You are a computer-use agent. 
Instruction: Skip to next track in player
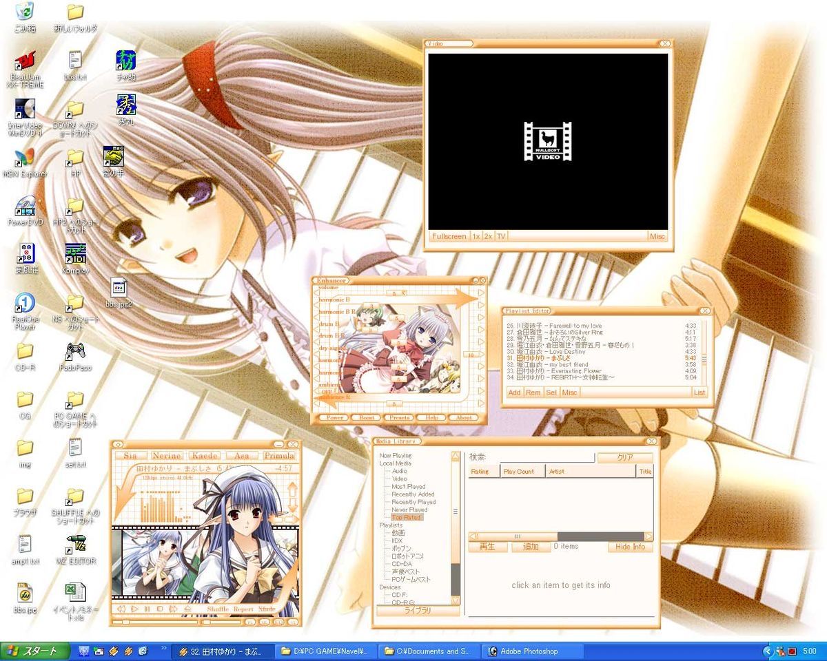(x=172, y=609)
